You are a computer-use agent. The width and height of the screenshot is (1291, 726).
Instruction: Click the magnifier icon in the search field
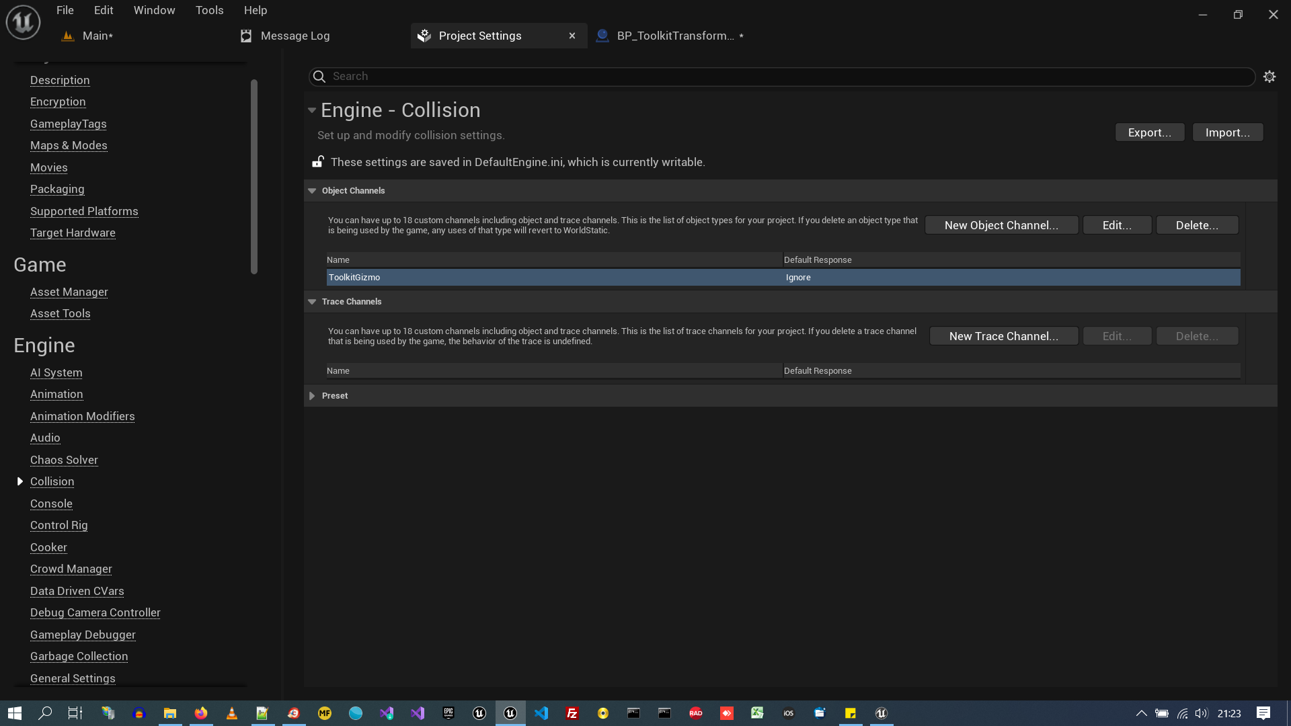[319, 77]
